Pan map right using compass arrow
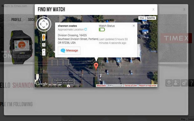The width and height of the screenshot is (194, 121). point(47,24)
